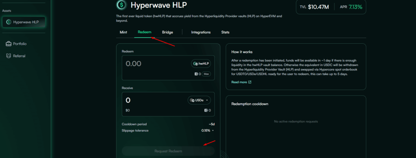The image size is (416, 158).
Task: Select Hyperwave HLP in the Assets sidebar
Action: pos(24,22)
